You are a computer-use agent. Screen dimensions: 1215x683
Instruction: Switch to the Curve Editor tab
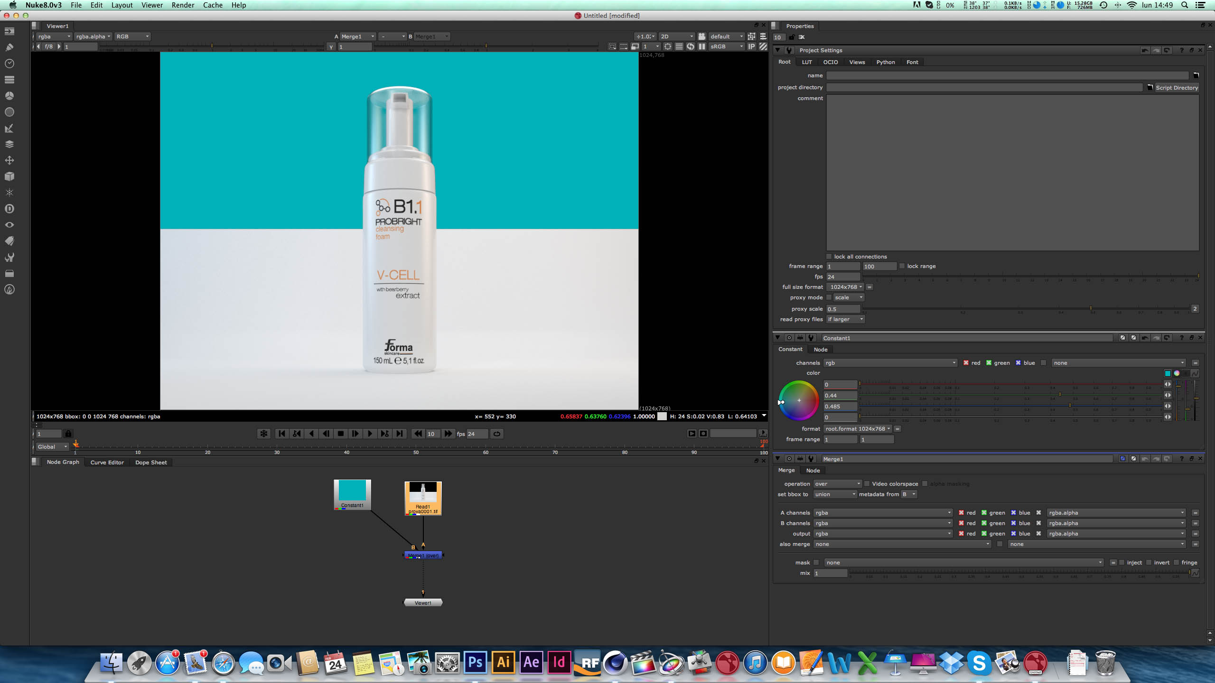(107, 462)
